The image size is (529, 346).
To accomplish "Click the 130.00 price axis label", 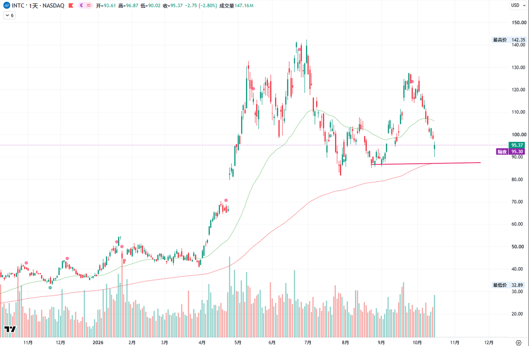I will (518, 67).
